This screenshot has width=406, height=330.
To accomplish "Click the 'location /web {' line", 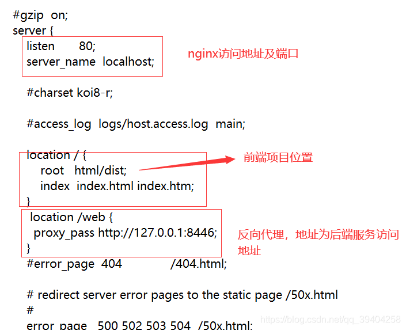I will [x=71, y=217].
